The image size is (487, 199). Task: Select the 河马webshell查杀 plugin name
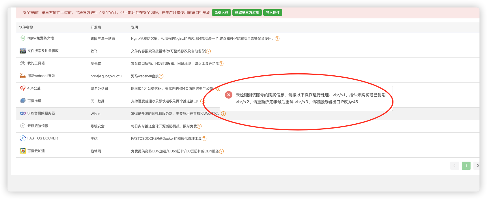pyautogui.click(x=41, y=76)
